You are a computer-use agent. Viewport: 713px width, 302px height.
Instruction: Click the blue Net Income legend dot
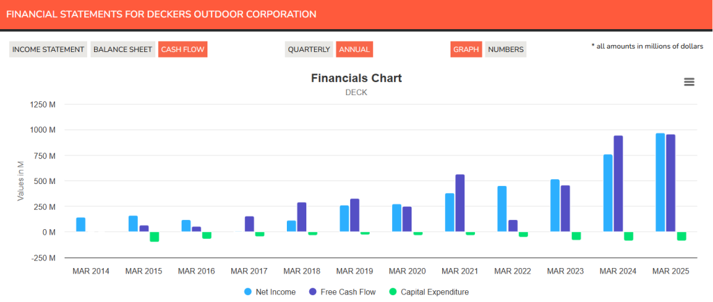point(249,292)
